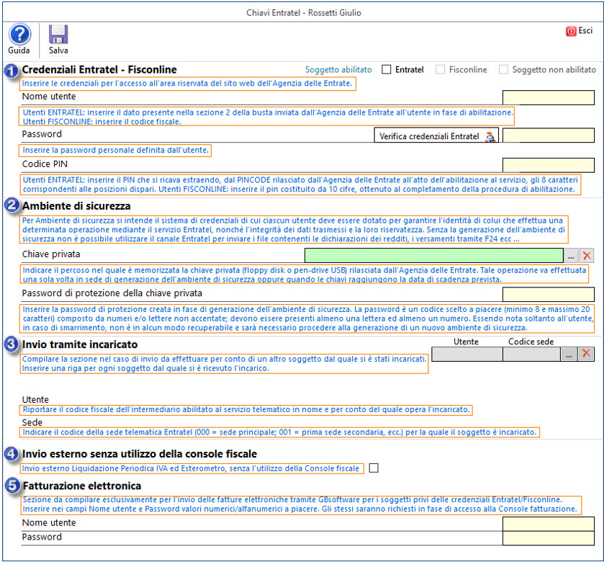Click the 'Utente' column header above the grey field
This screenshot has height=562, width=604.
pyautogui.click(x=466, y=342)
